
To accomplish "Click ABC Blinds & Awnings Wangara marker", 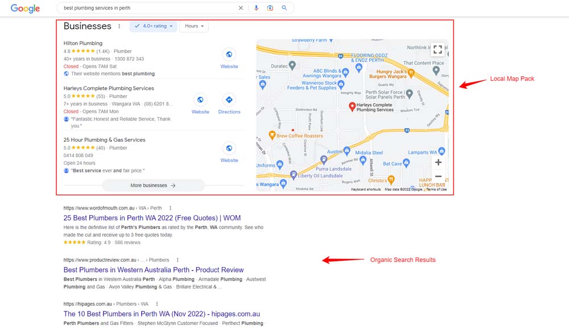I will tap(345, 72).
